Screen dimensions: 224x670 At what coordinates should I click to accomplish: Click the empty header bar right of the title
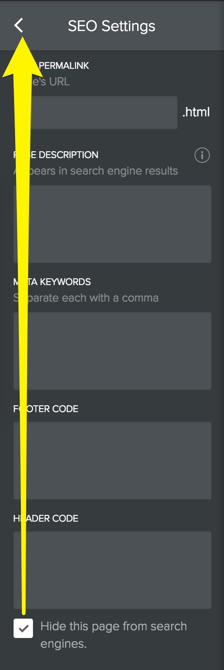coord(189,25)
